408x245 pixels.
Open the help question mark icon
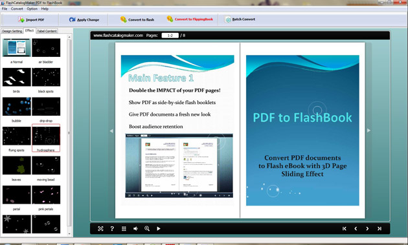tap(112, 229)
